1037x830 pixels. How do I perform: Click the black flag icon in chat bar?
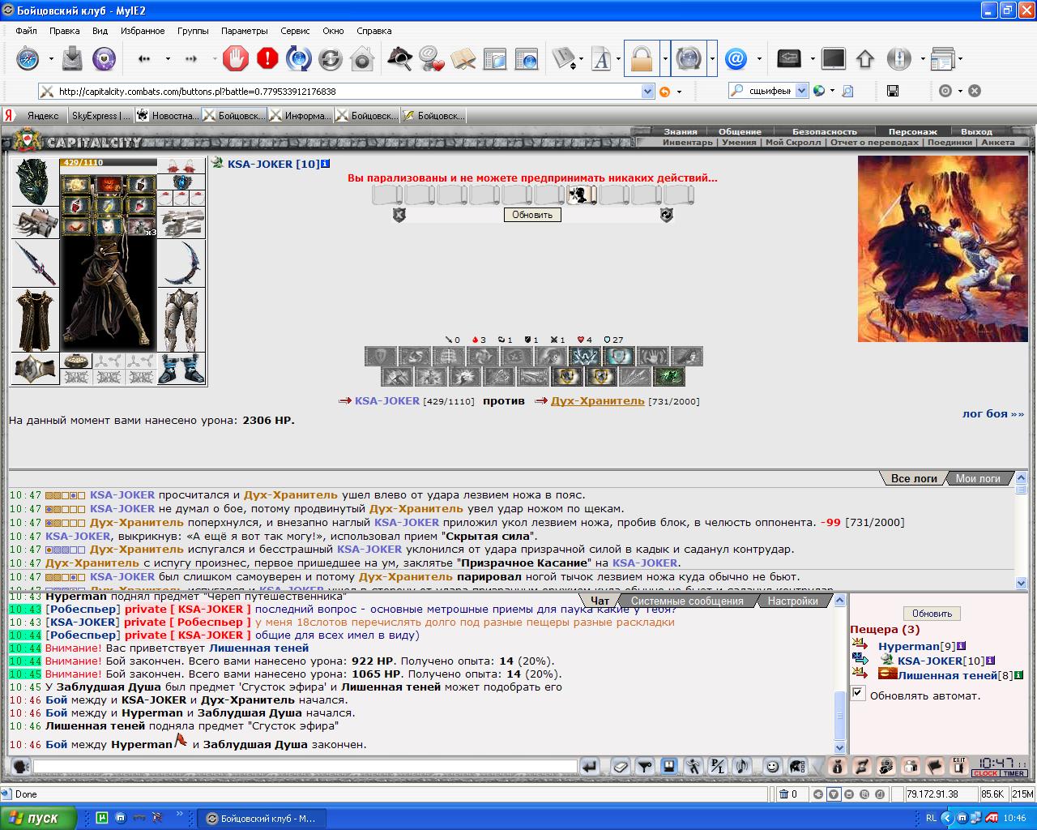point(935,765)
